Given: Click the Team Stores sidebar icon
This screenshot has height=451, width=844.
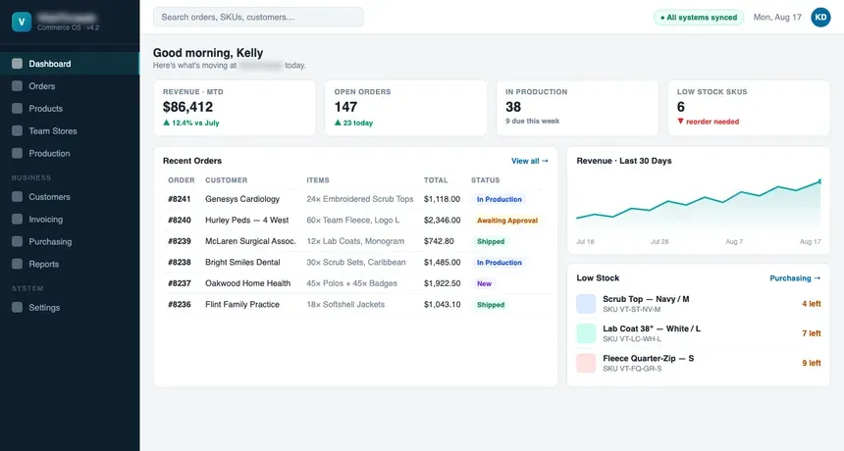Looking at the screenshot, I should [18, 130].
